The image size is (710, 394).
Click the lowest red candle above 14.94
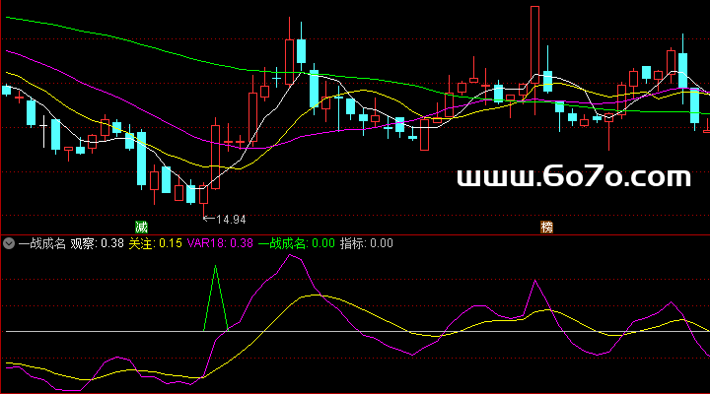click(204, 194)
